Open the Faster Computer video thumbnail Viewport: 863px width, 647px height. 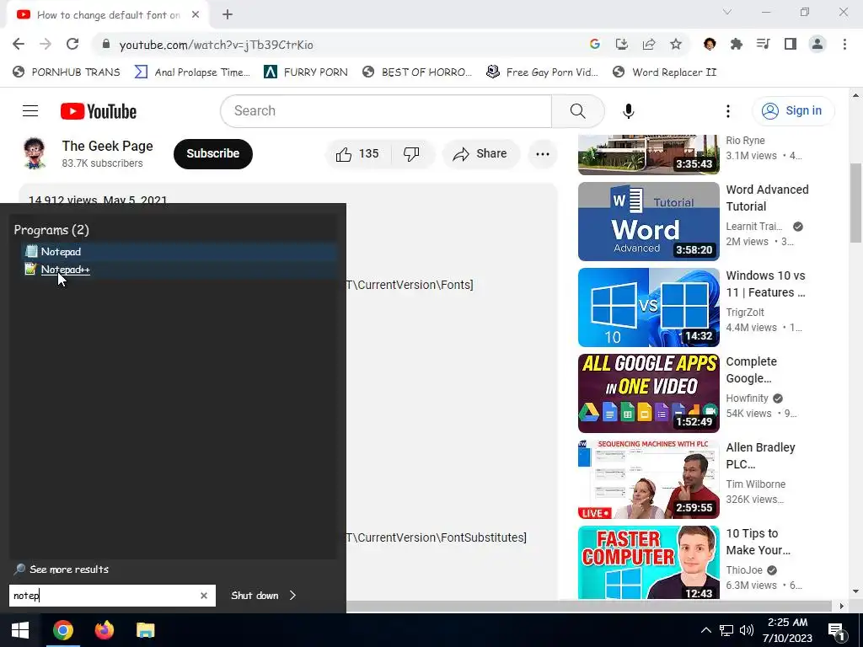[648, 562]
